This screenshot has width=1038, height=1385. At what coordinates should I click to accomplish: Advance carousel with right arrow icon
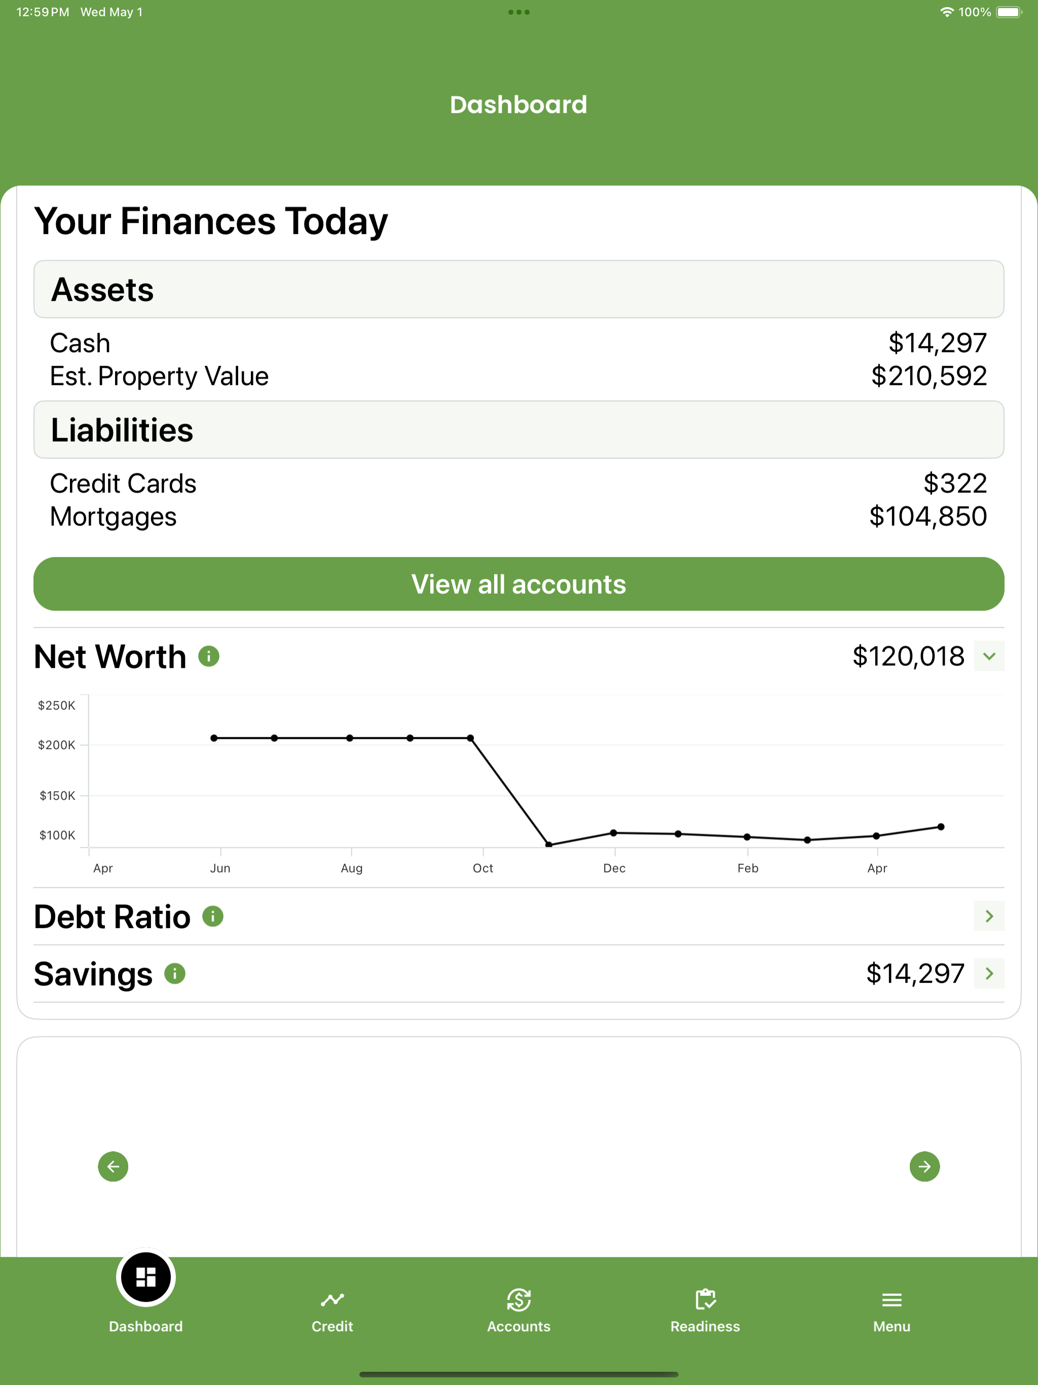[x=924, y=1167]
